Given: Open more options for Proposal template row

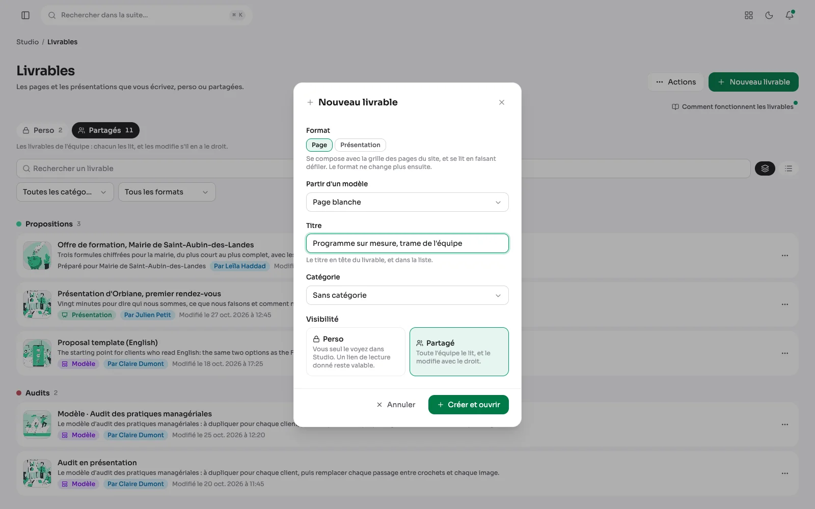Looking at the screenshot, I should pyautogui.click(x=785, y=353).
